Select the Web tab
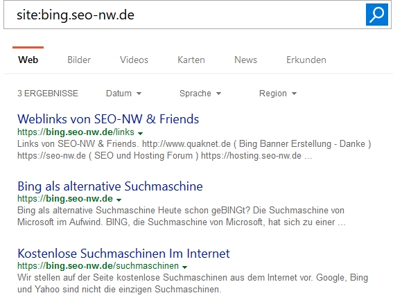 (28, 60)
